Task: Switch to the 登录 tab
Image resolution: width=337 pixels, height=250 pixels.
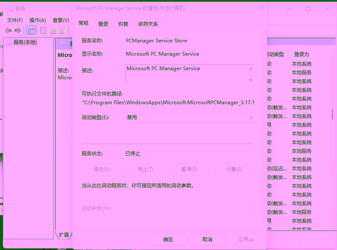Action: coord(103,24)
